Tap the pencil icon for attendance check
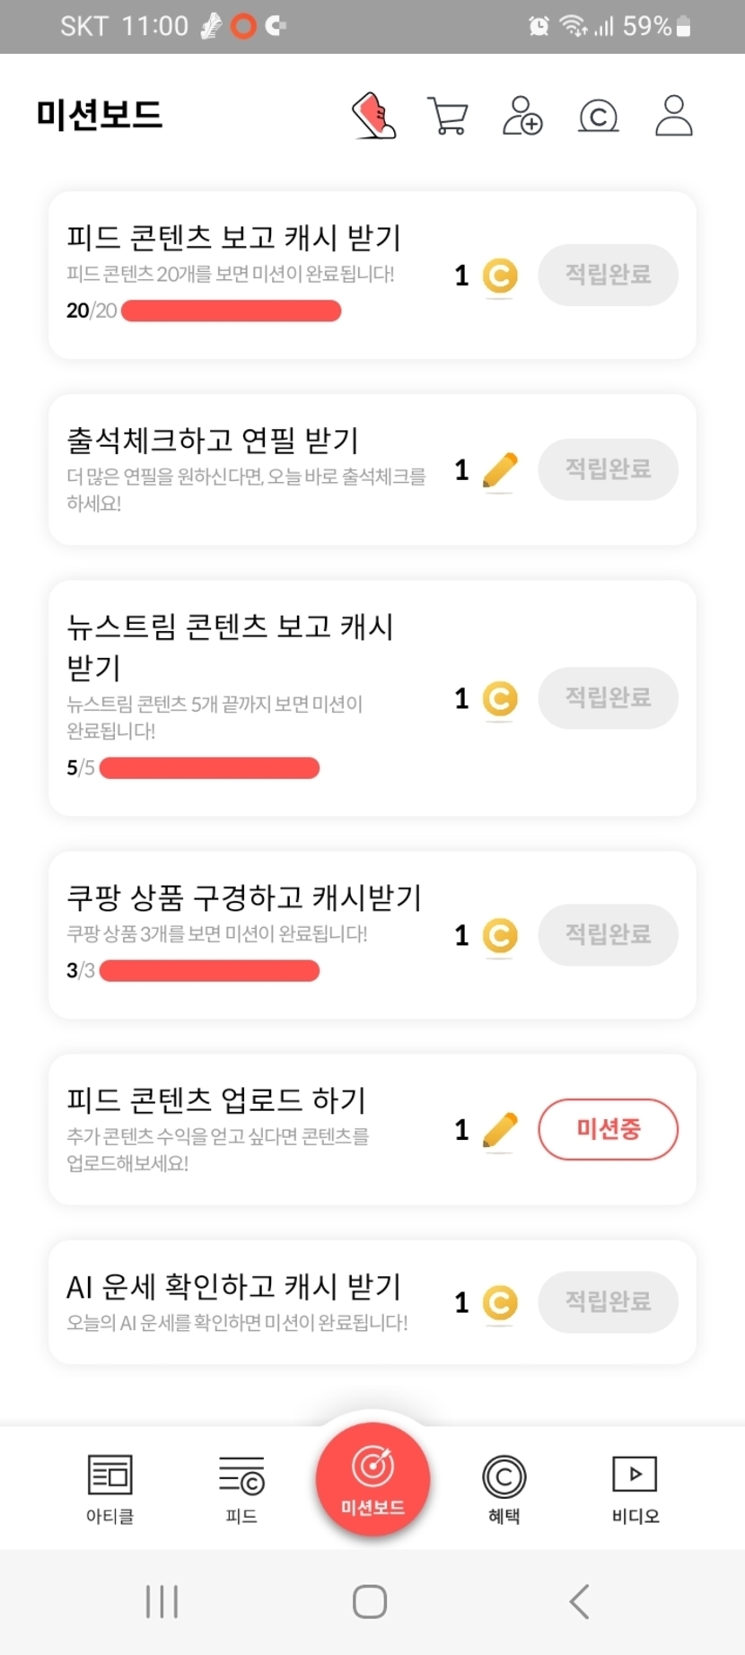 click(500, 469)
